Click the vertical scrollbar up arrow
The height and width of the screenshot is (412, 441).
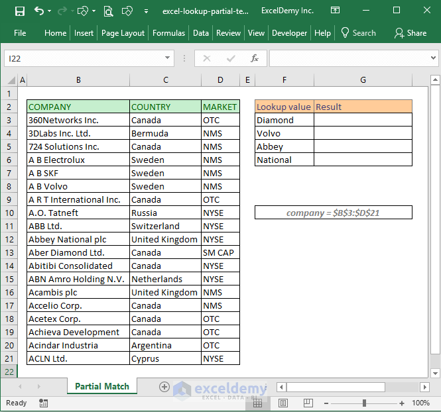pos(435,80)
